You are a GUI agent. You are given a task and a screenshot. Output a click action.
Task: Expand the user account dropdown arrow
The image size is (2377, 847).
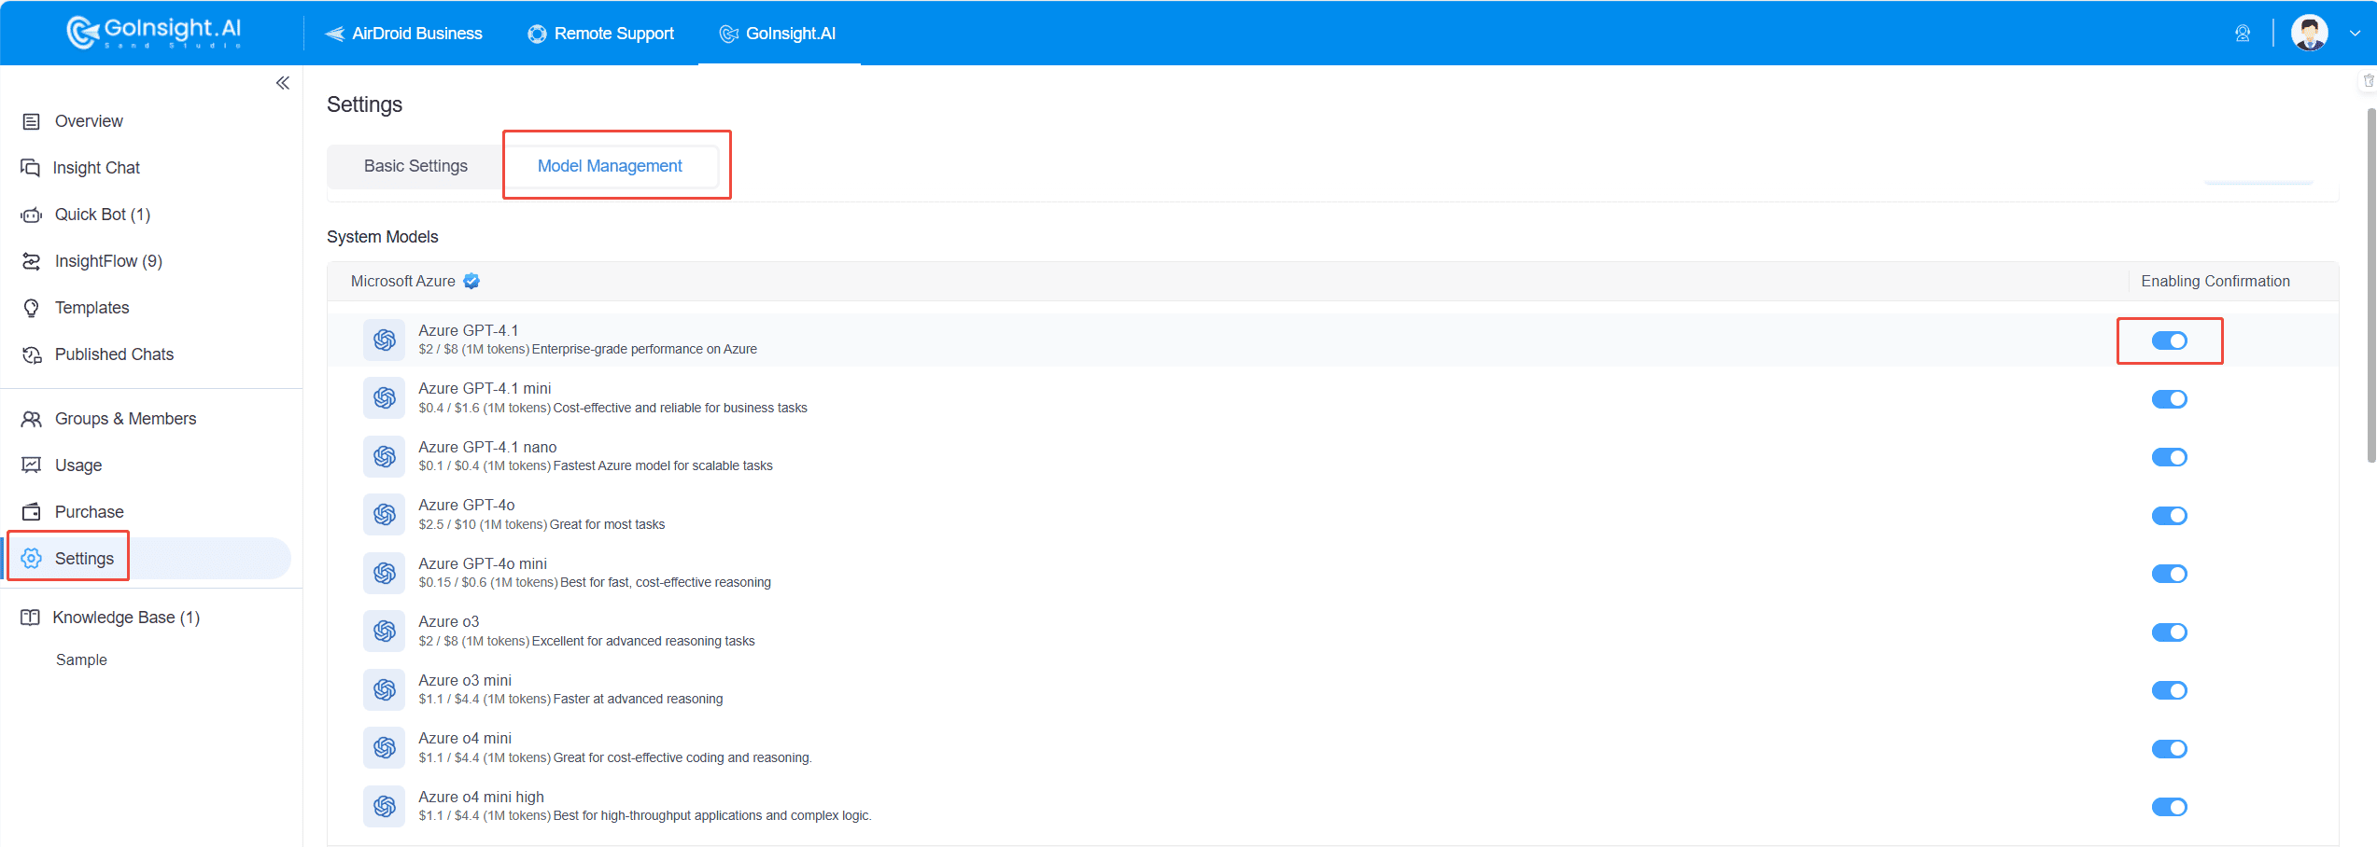(x=2355, y=34)
